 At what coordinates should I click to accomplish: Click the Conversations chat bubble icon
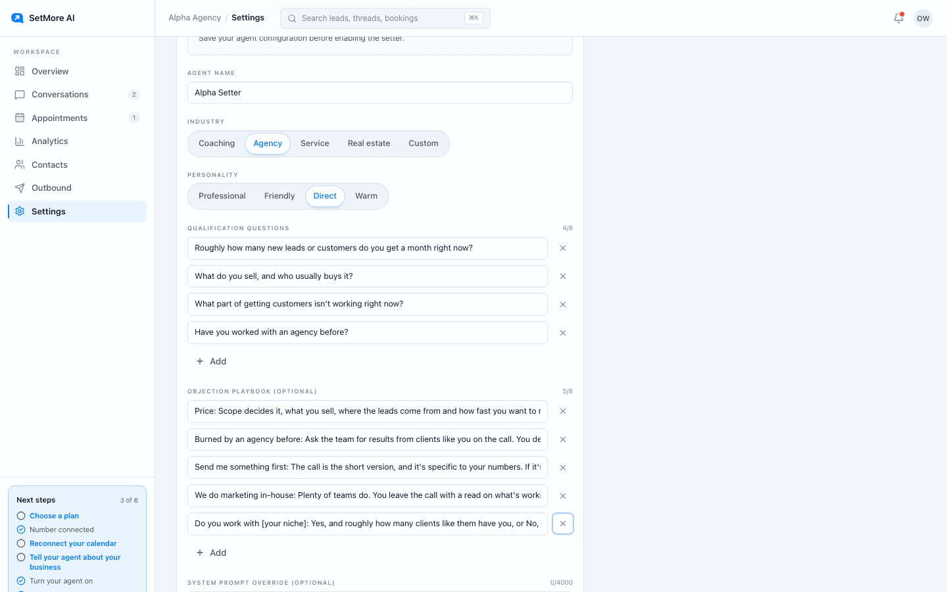pos(20,95)
